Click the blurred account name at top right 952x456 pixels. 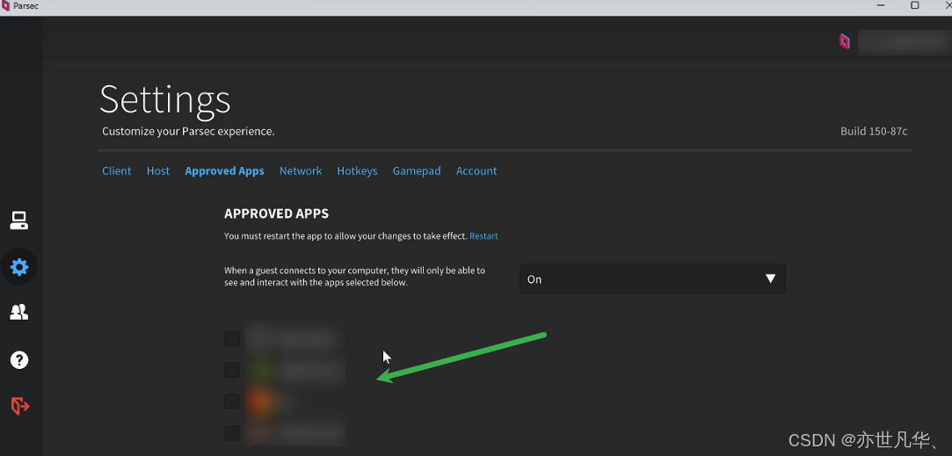[905, 42]
